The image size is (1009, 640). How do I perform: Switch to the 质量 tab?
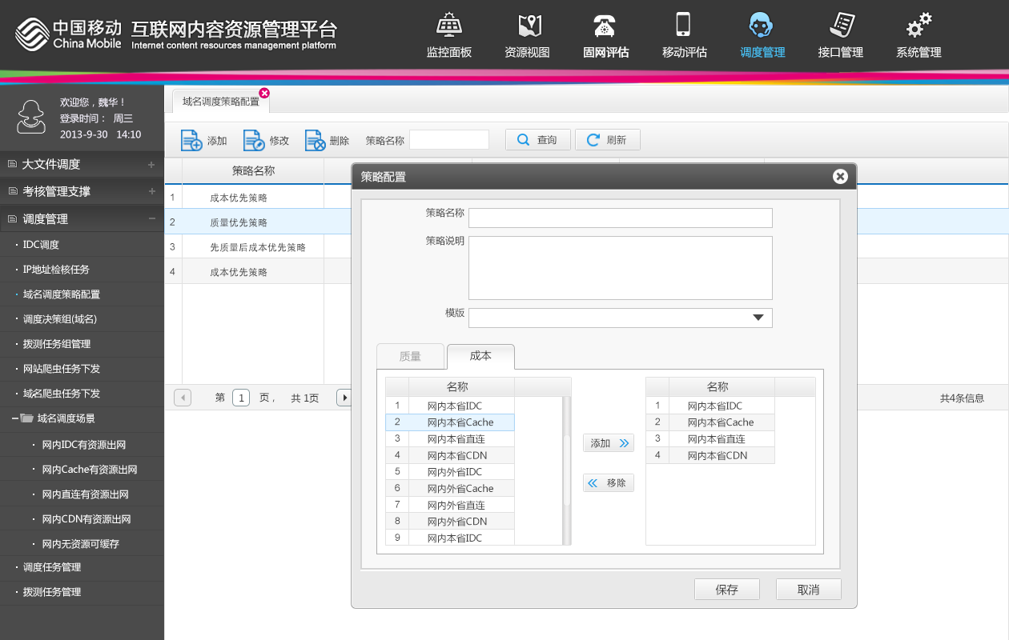coord(410,356)
